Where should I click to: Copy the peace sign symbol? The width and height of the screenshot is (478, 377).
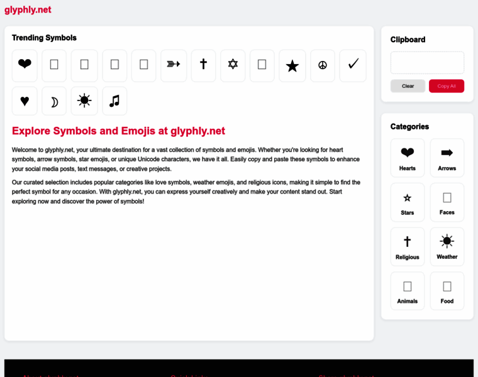tap(323, 65)
